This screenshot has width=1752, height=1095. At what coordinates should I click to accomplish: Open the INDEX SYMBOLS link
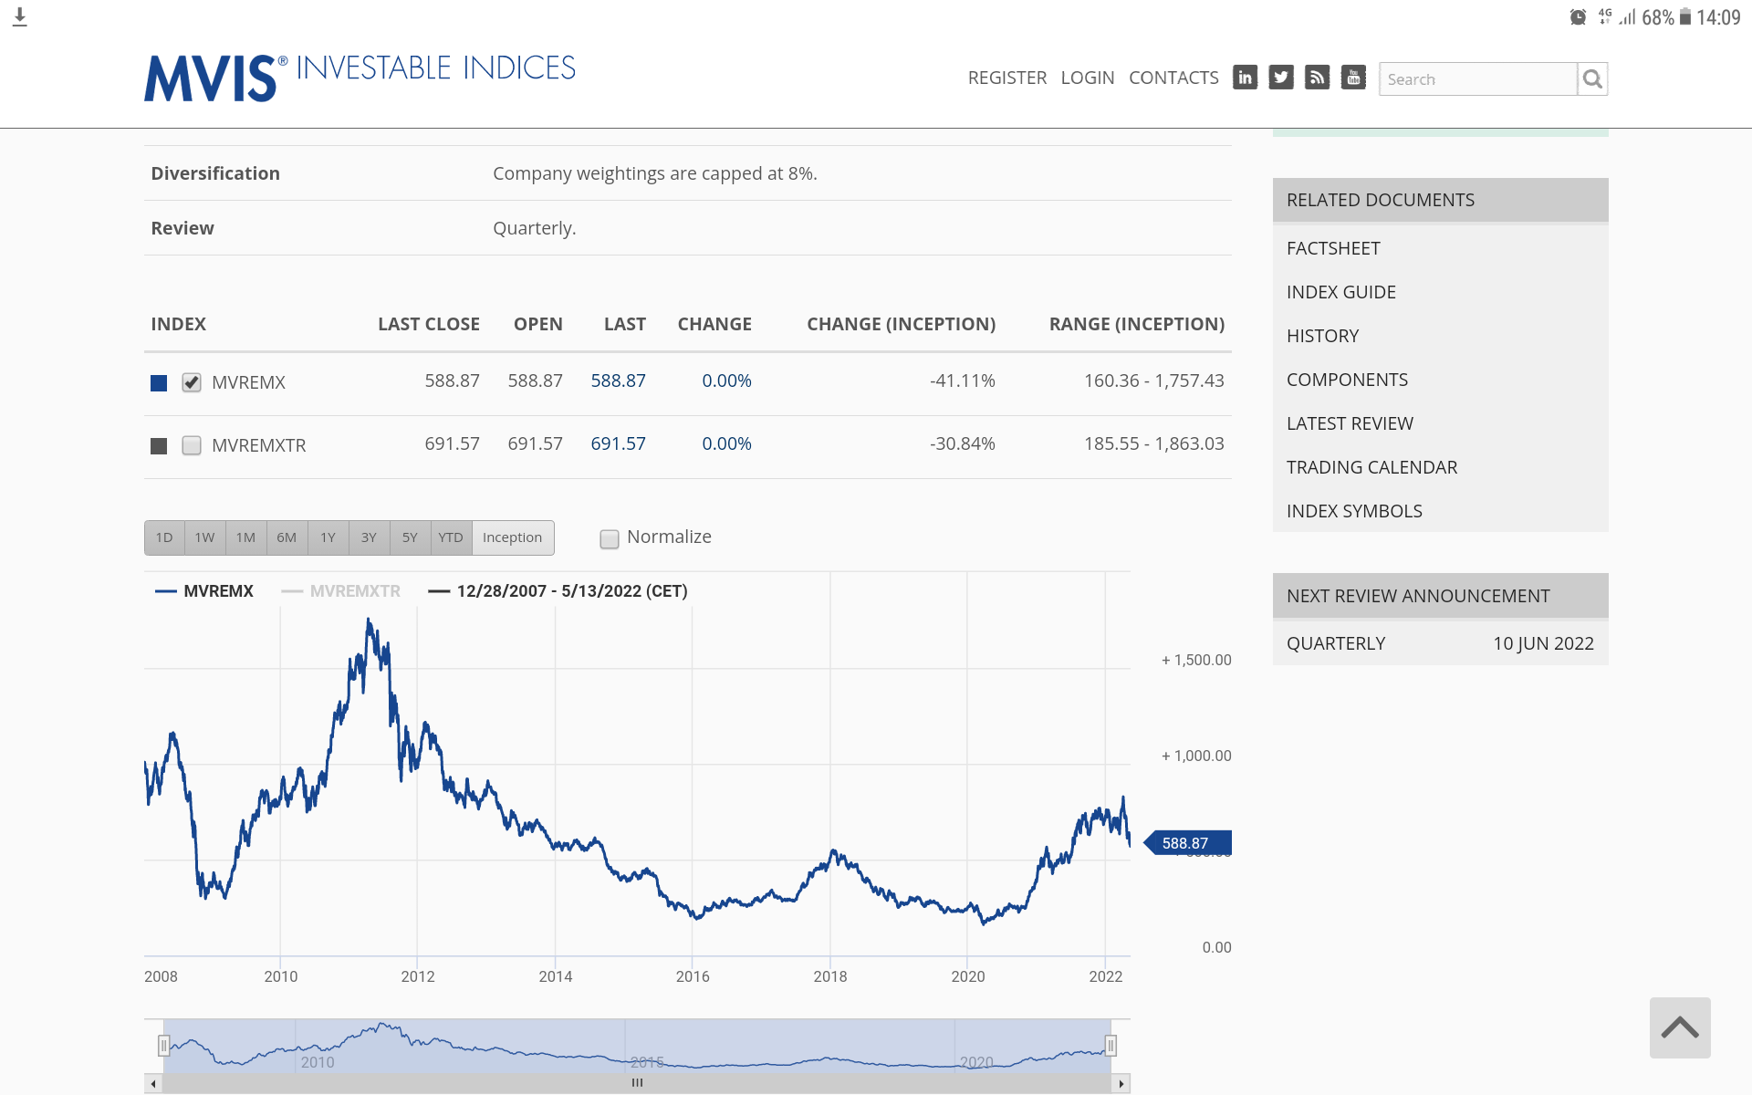pos(1354,511)
